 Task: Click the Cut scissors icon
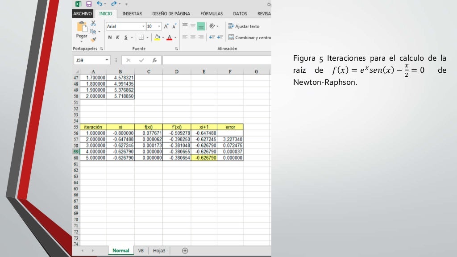[93, 23]
